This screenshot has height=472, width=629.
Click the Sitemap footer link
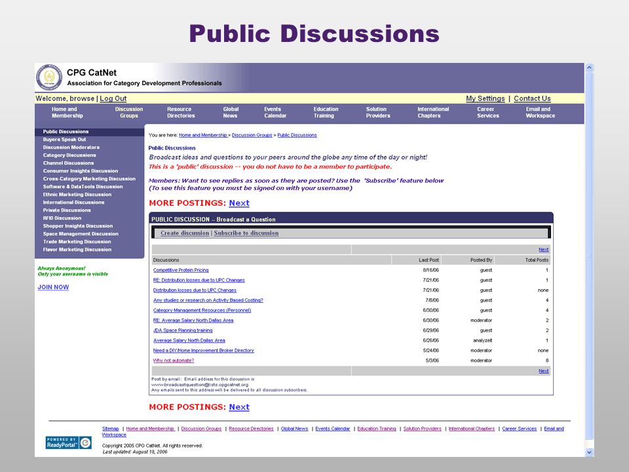tap(110, 429)
